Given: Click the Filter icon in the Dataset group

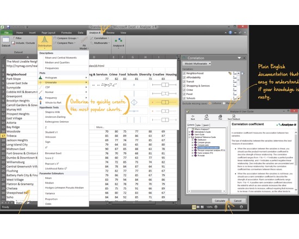Looking at the screenshot, I should point(14,38).
